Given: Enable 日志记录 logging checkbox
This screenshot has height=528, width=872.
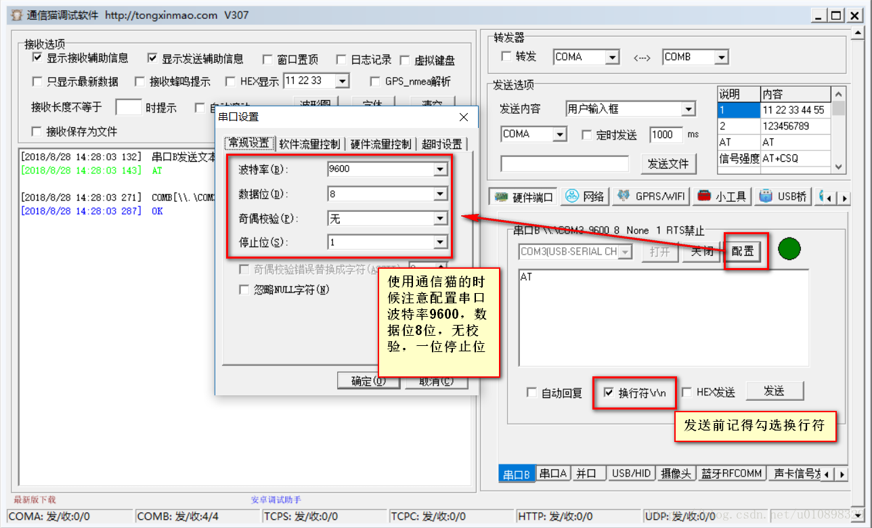Looking at the screenshot, I should [x=341, y=60].
